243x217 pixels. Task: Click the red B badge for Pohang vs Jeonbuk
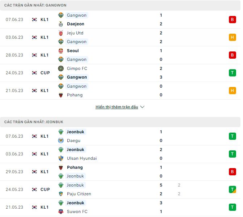tap(232, 172)
